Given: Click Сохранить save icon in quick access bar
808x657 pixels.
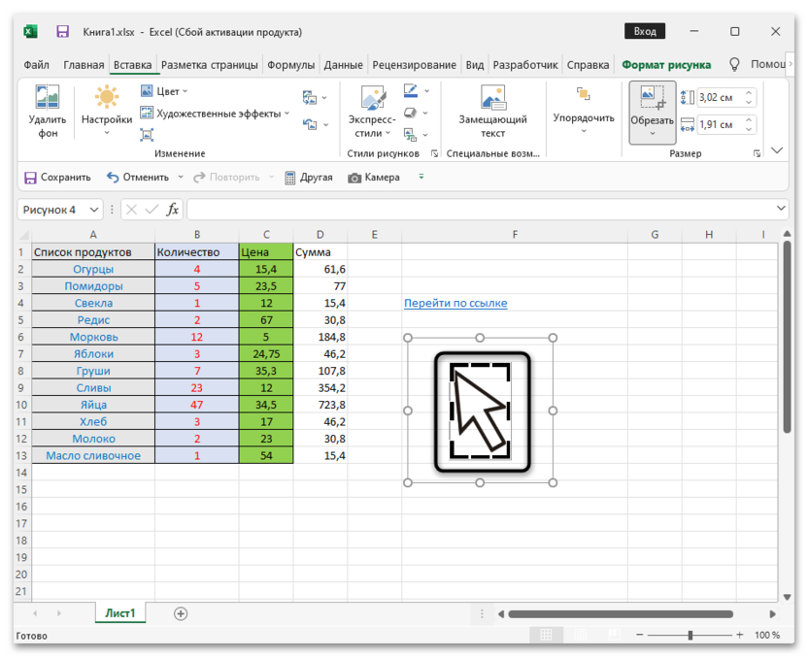Looking at the screenshot, I should coord(30,178).
